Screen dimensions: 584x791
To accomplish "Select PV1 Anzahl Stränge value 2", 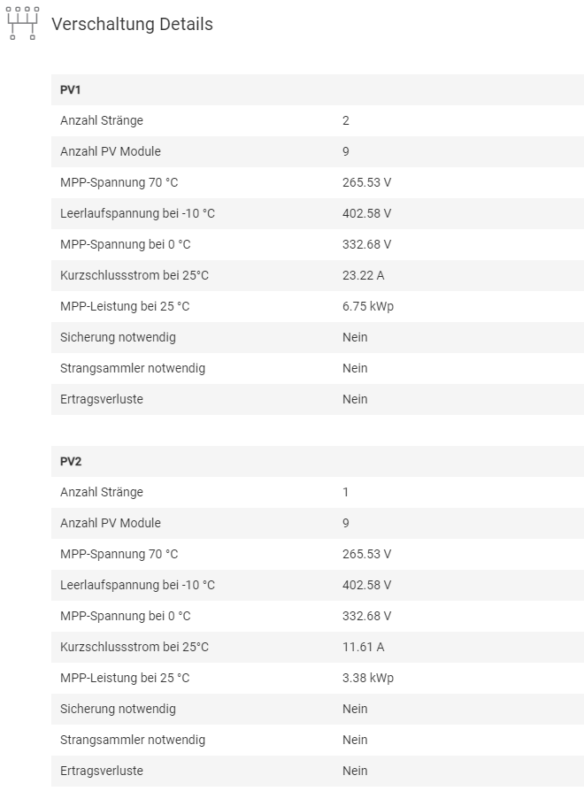I will click(345, 120).
